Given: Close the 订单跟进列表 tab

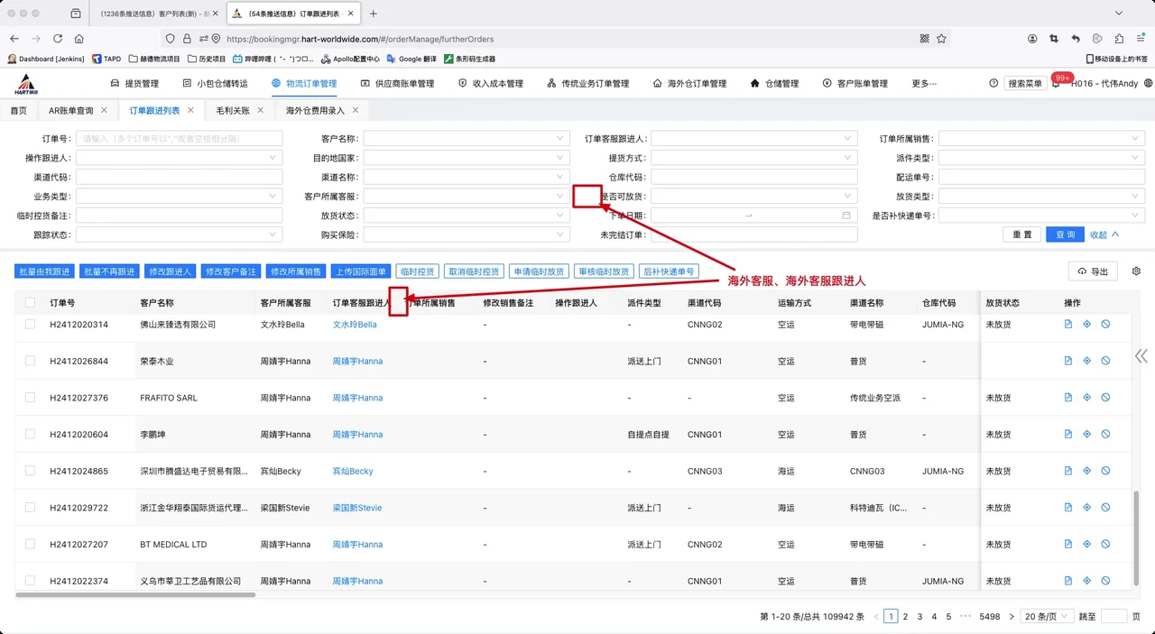Looking at the screenshot, I should (190, 110).
